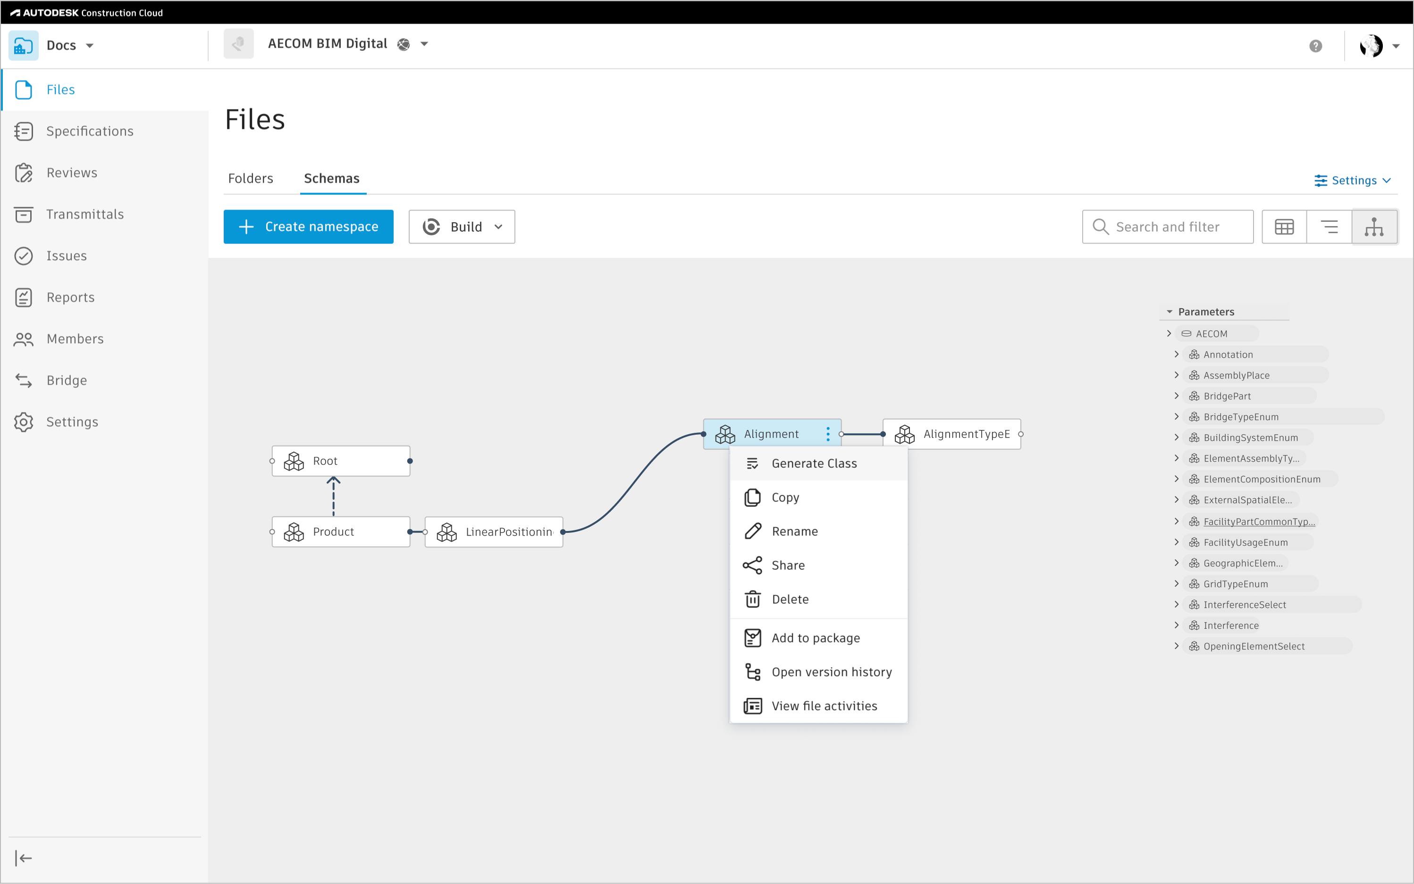This screenshot has width=1414, height=884.
Task: Select OpeningElementSelect in Parameters
Action: pos(1268,646)
